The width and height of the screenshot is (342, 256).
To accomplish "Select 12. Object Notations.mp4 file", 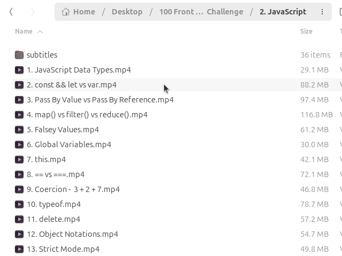I will tap(73, 234).
